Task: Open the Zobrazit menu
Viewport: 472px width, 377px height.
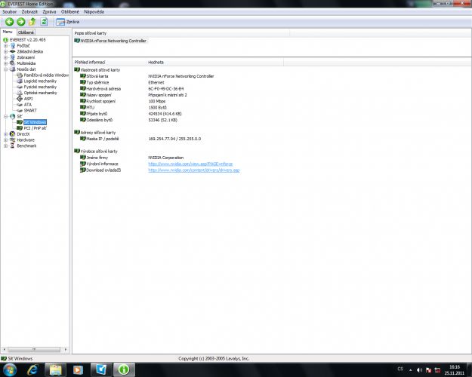Action: [x=29, y=12]
